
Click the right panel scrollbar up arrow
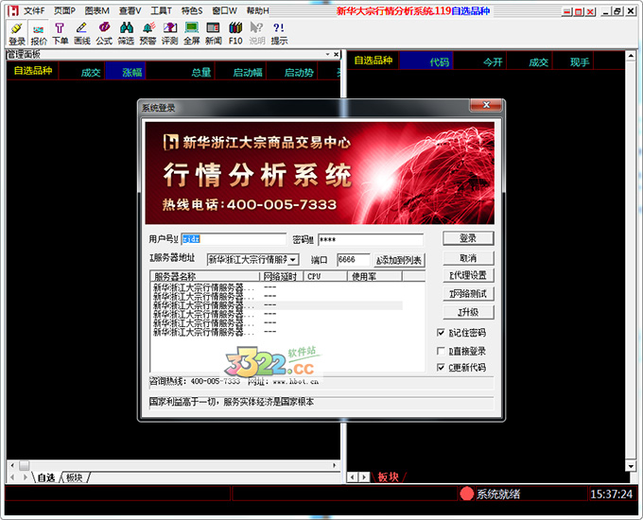(x=631, y=56)
